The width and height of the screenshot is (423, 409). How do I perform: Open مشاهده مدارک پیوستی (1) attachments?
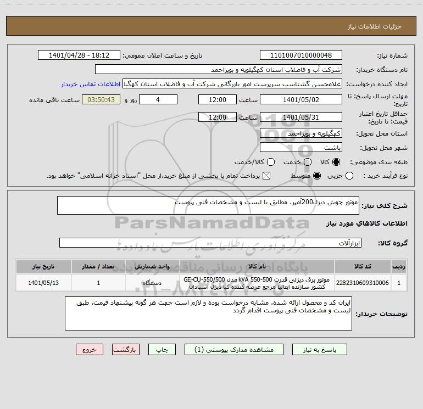point(234,349)
